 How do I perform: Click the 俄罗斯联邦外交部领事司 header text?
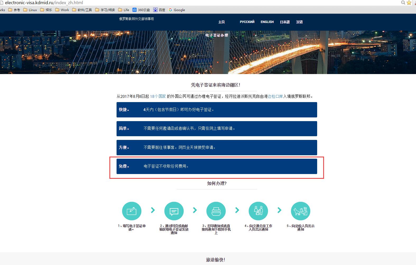[137, 19]
